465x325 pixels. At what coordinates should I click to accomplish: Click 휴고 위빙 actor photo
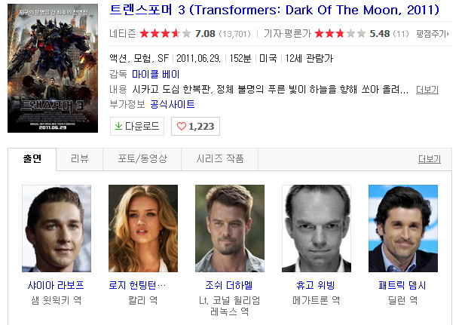pos(317,228)
